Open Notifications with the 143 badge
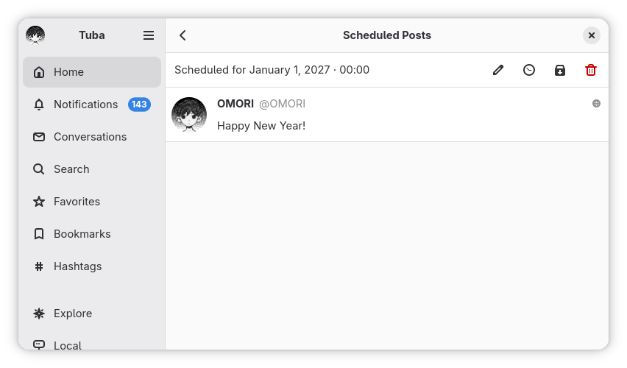The image size is (627, 368). coord(92,105)
